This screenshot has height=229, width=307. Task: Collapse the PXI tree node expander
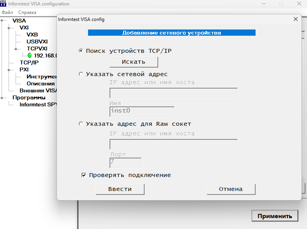[x=9, y=70]
